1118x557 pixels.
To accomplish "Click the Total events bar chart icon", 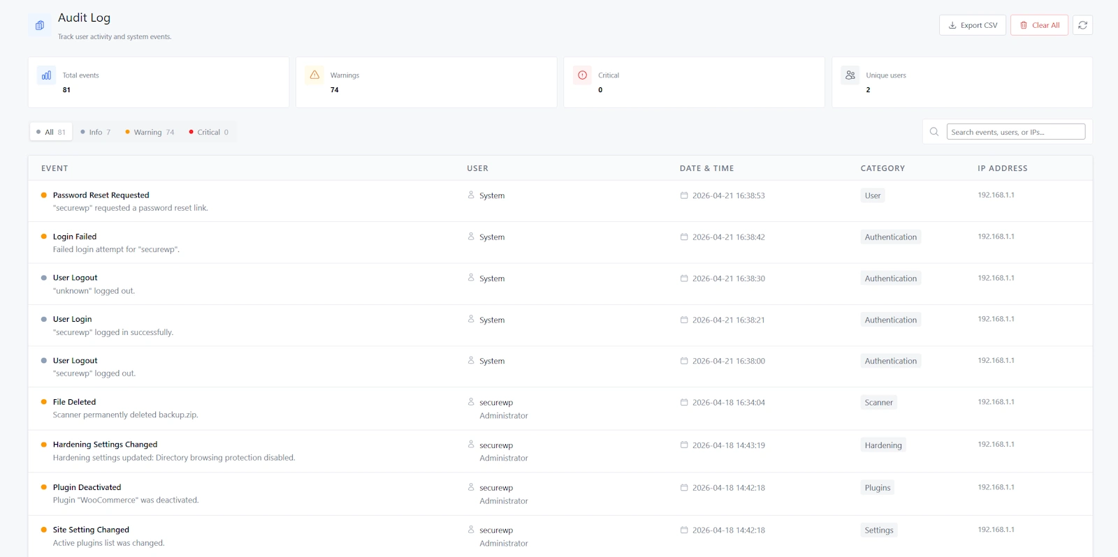I will (46, 75).
